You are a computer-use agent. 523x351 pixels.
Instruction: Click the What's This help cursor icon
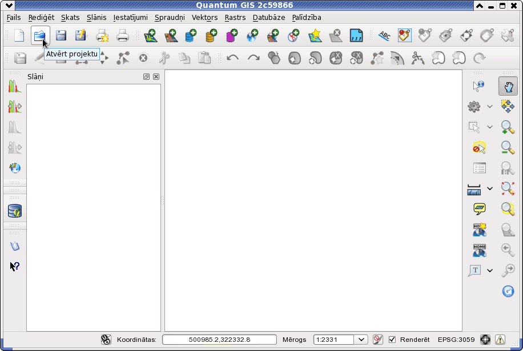pos(15,266)
